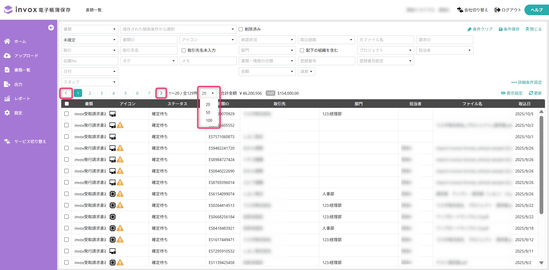The width and height of the screenshot is (549, 270).
Task: Open the 出力 export icon in sidebar
Action: click(x=7, y=84)
